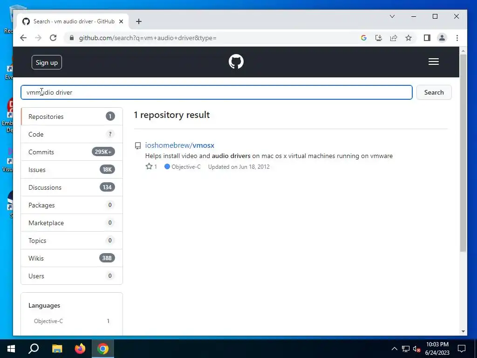Launch Firefox from the taskbar
This screenshot has height=358, width=477.
pos(80,349)
